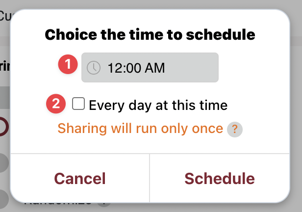302x212 pixels.
Task: Click the clock icon in the time field
Action: tap(94, 68)
